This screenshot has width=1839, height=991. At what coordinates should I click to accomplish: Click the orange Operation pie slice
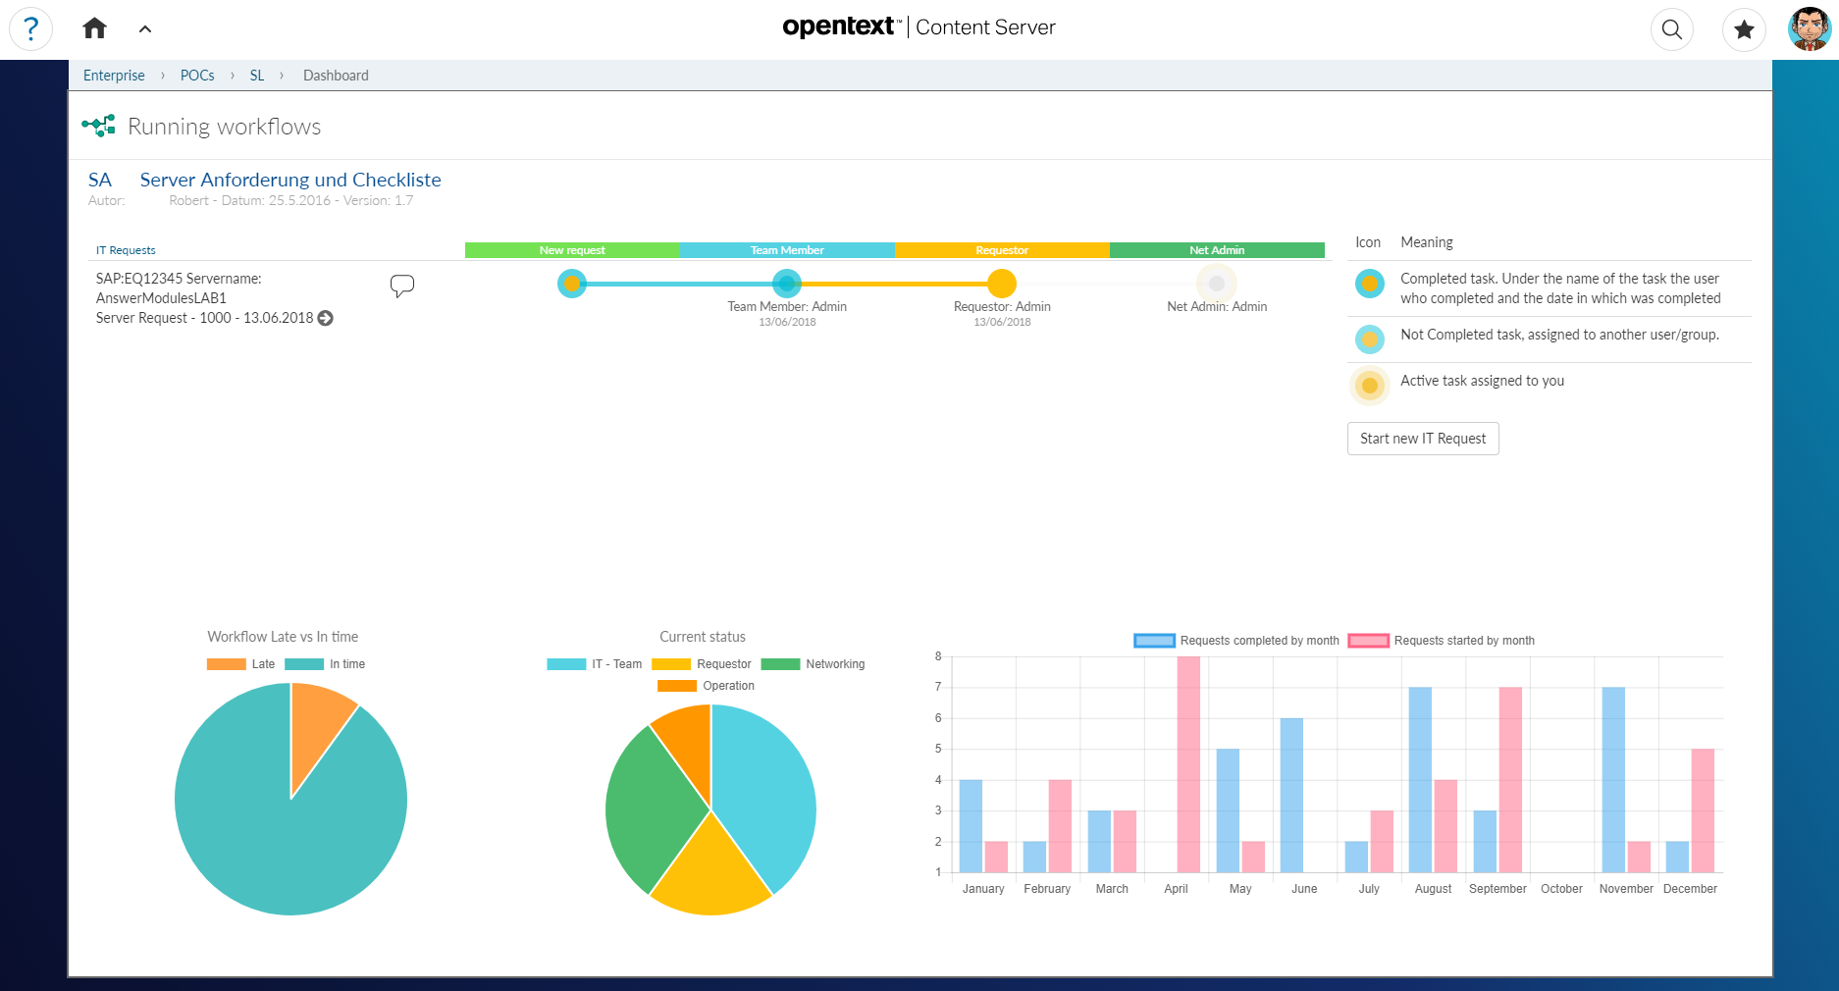tap(687, 746)
